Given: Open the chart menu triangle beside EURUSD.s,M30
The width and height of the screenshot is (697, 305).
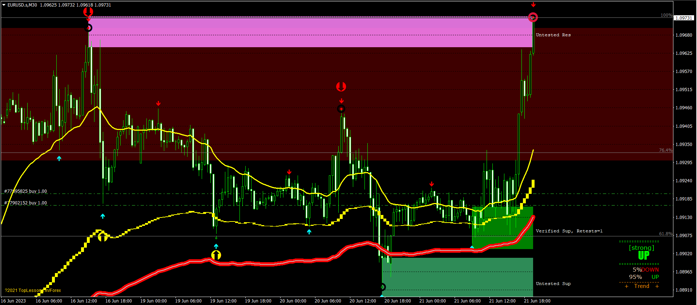Looking at the screenshot, I should pos(4,5).
